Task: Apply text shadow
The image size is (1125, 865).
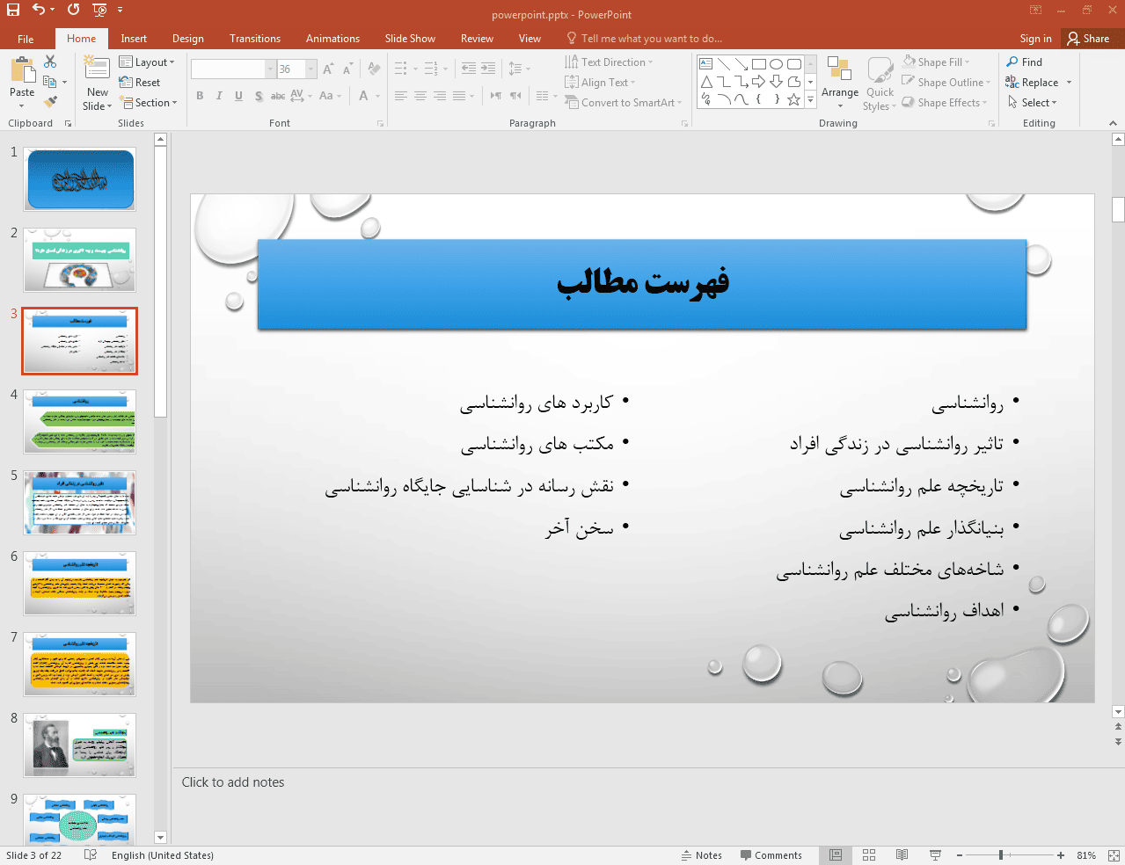Action: (258, 96)
